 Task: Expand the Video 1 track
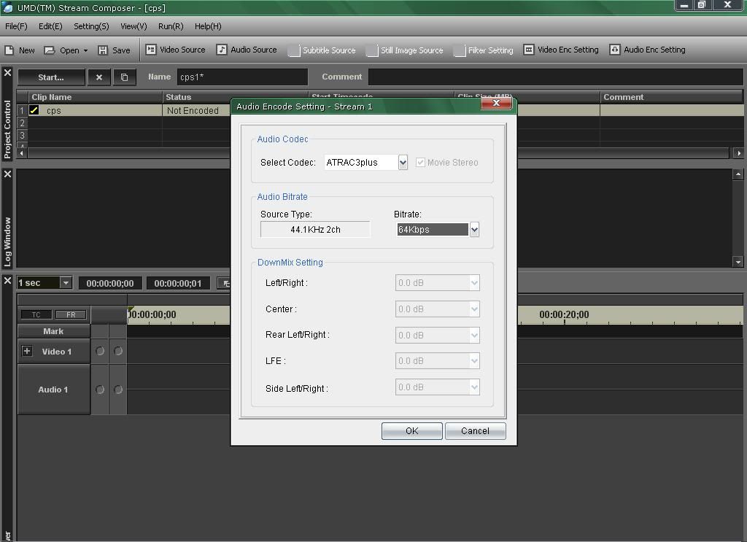coord(27,351)
